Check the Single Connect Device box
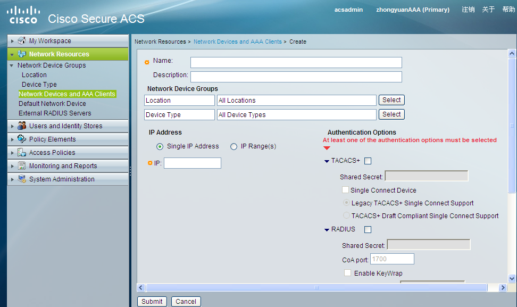Viewport: 517px width, 307px height. [345, 189]
